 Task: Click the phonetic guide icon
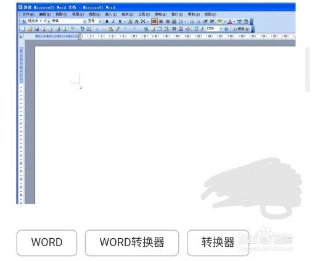239,22
